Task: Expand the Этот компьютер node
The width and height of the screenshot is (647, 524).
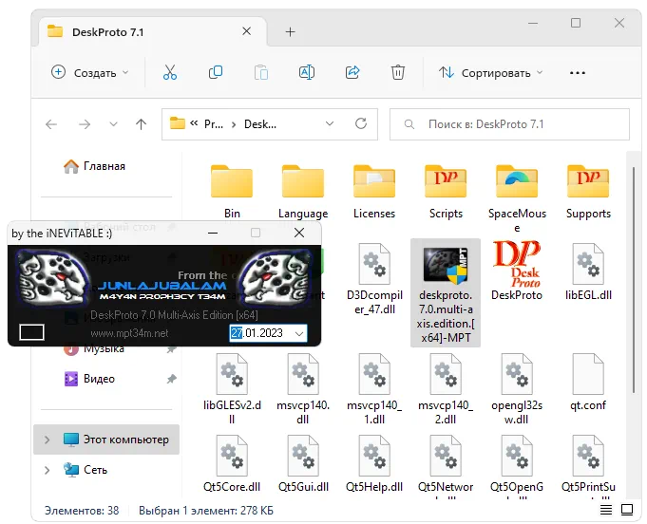Action: coord(48,440)
